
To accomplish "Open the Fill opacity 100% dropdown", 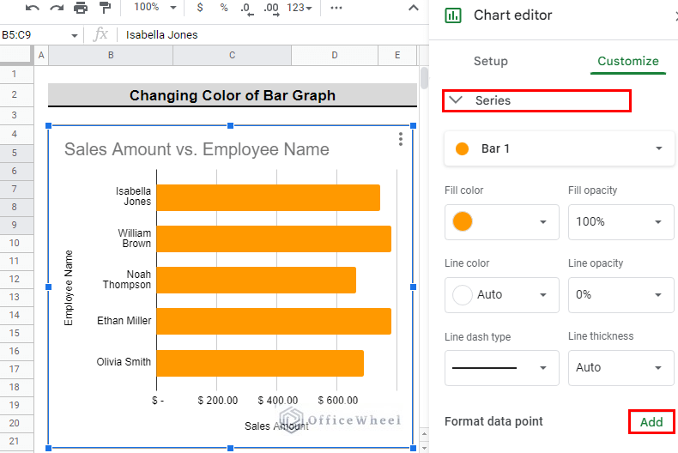I will tap(620, 222).
